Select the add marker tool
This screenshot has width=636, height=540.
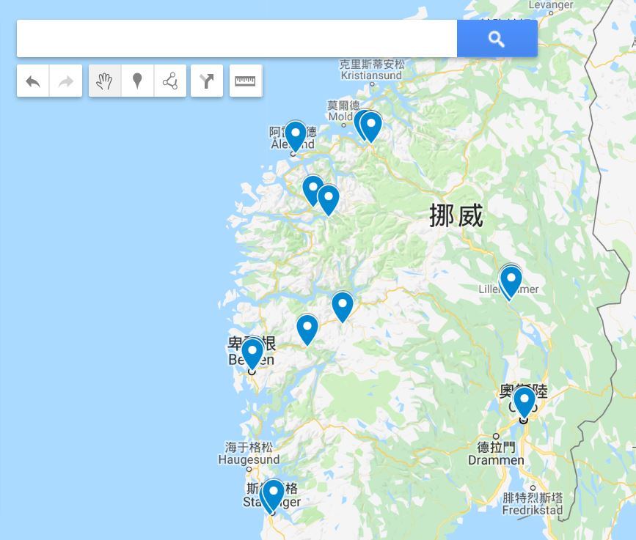click(x=137, y=81)
